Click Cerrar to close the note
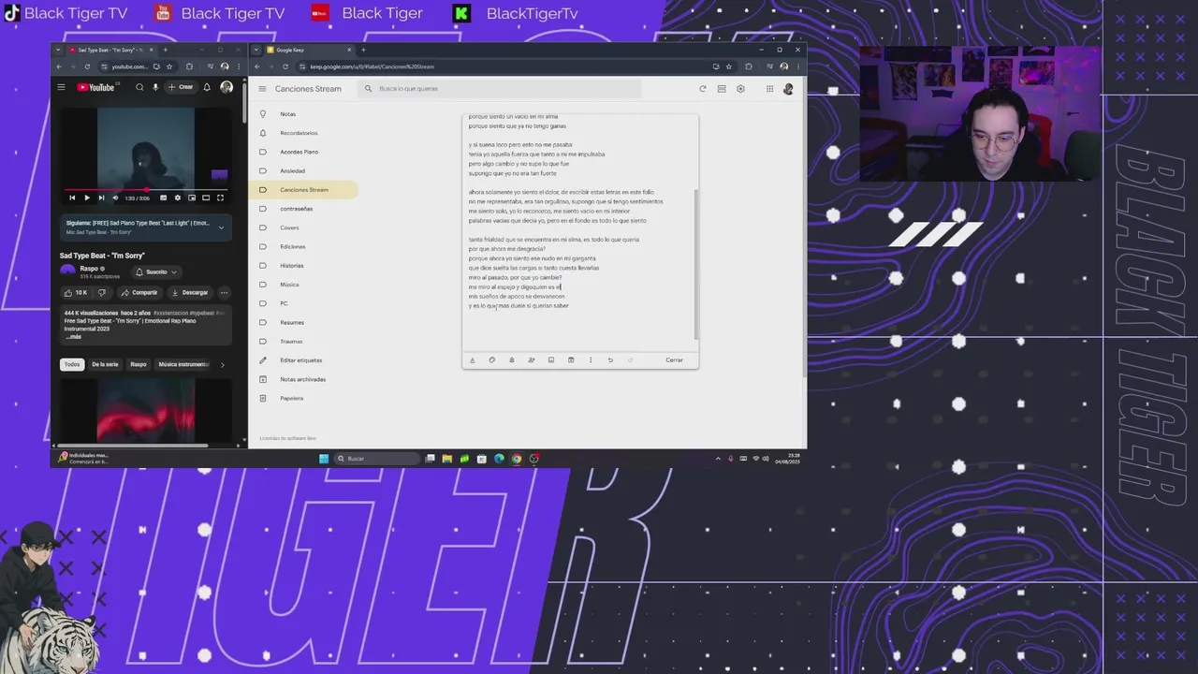The width and height of the screenshot is (1198, 674). (x=674, y=359)
